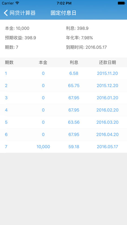Tap interest amount 63.56

(x=74, y=122)
